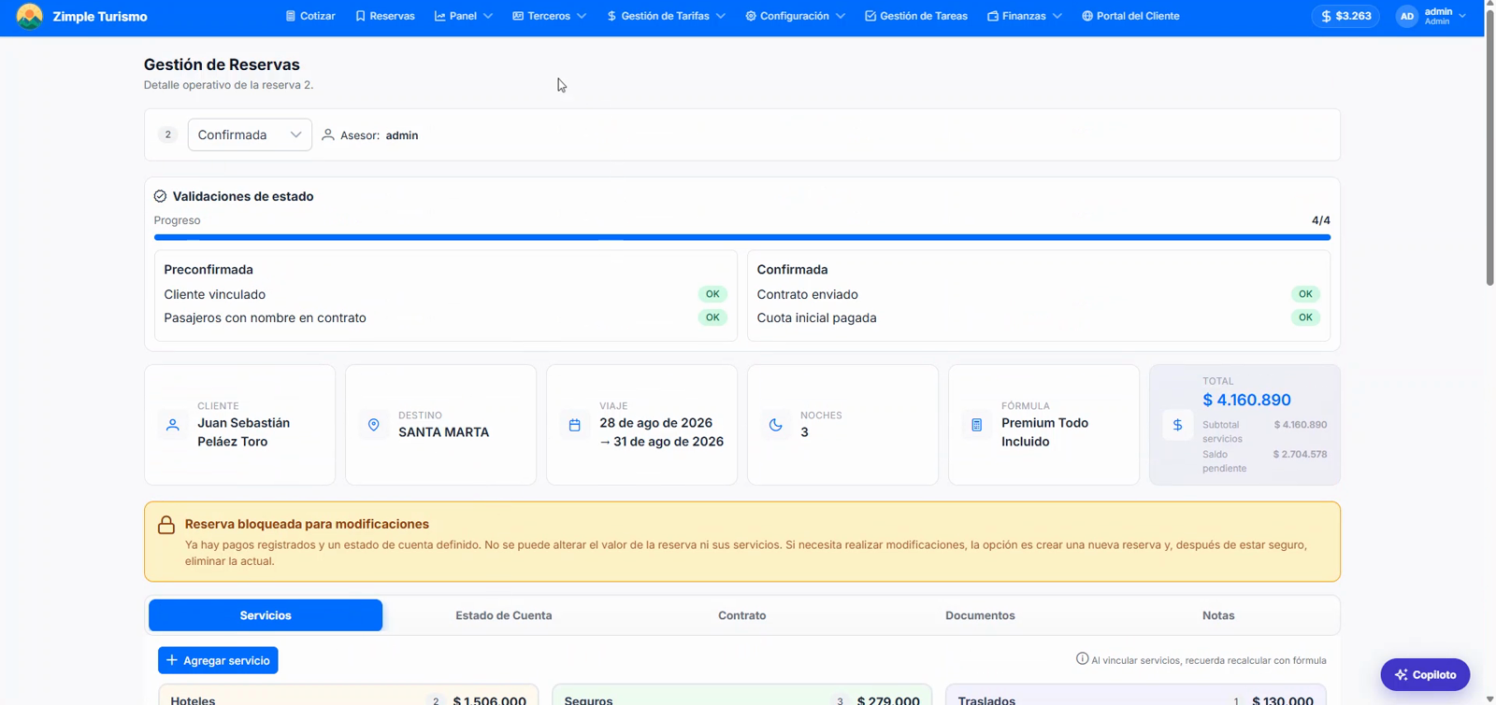Image resolution: width=1496 pixels, height=705 pixels.
Task: Click the Asesor person icon
Action: (328, 134)
